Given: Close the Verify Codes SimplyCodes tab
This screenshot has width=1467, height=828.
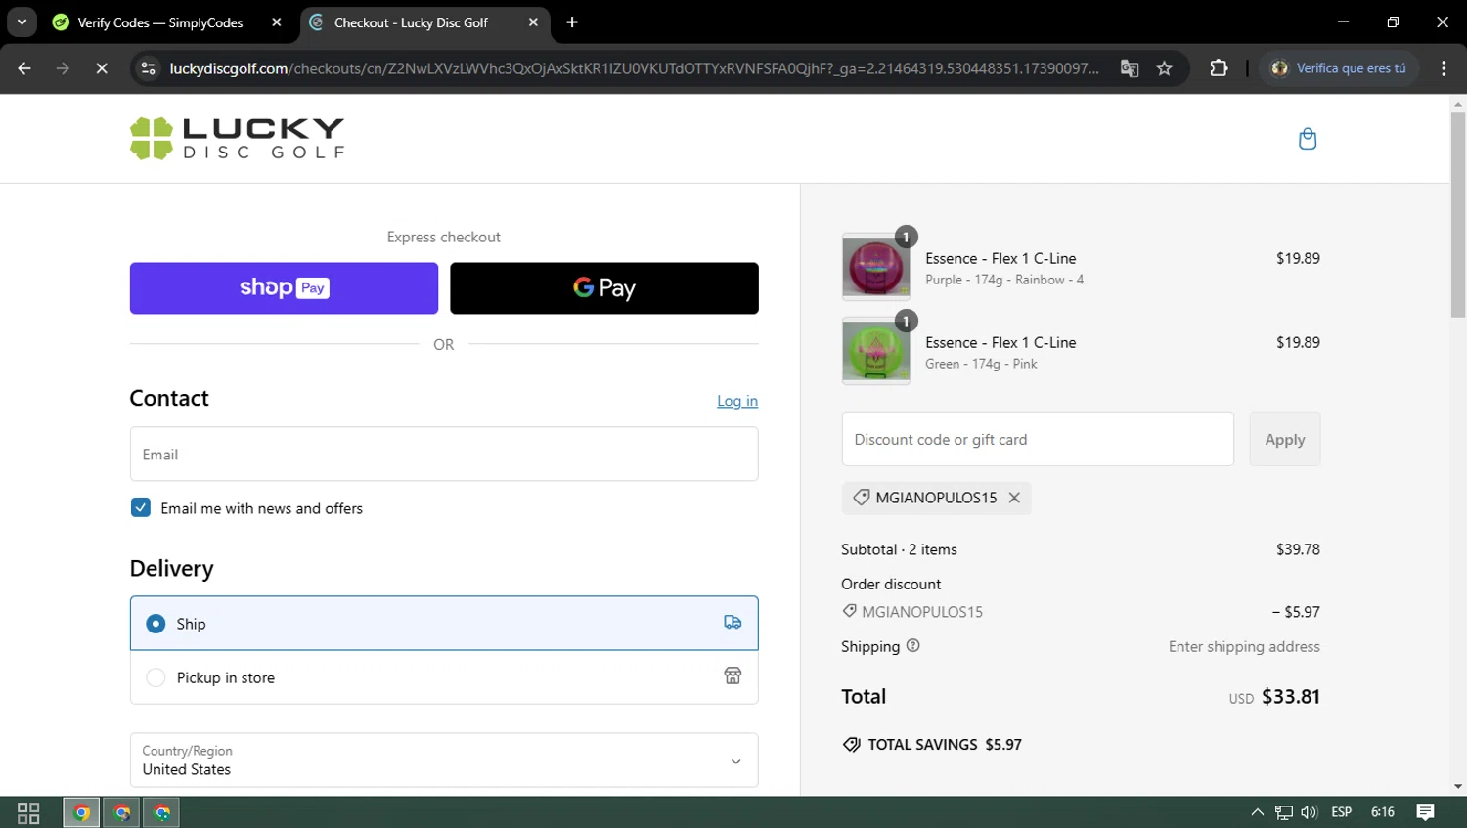Looking at the screenshot, I should pos(276,22).
